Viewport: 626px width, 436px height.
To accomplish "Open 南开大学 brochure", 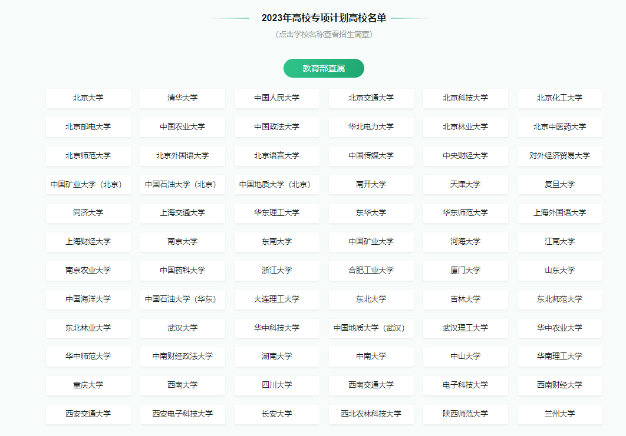I will 371,185.
